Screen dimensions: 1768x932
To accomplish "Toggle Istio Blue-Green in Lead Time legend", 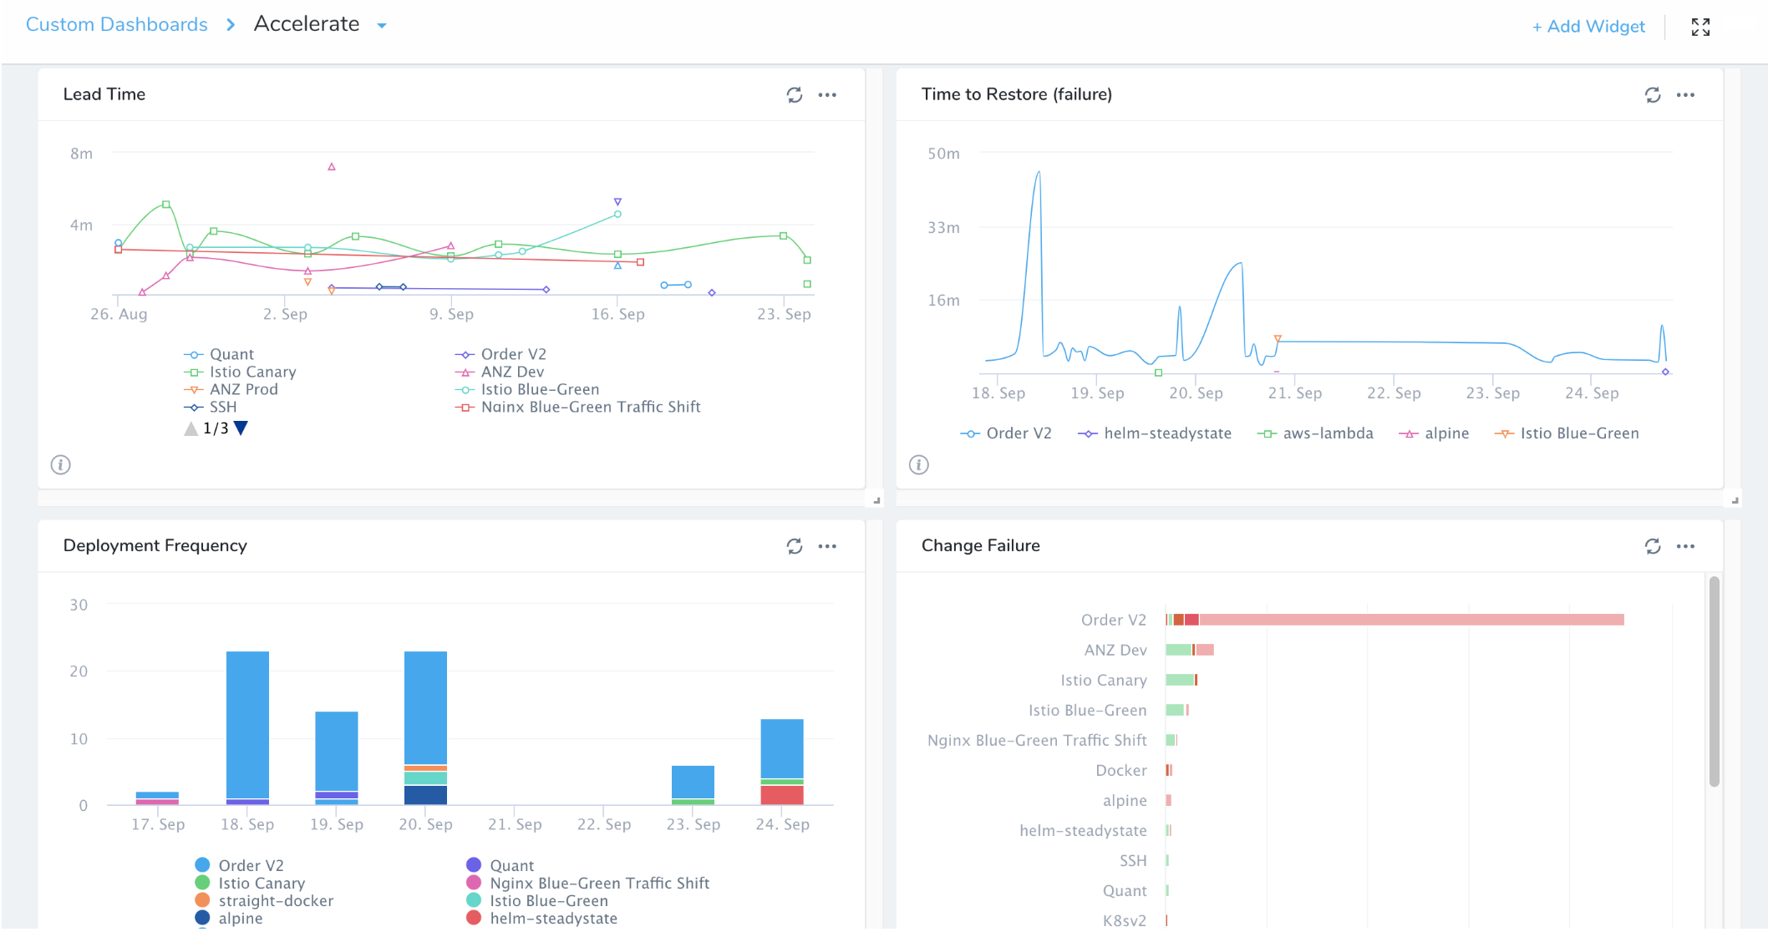I will click(x=527, y=389).
